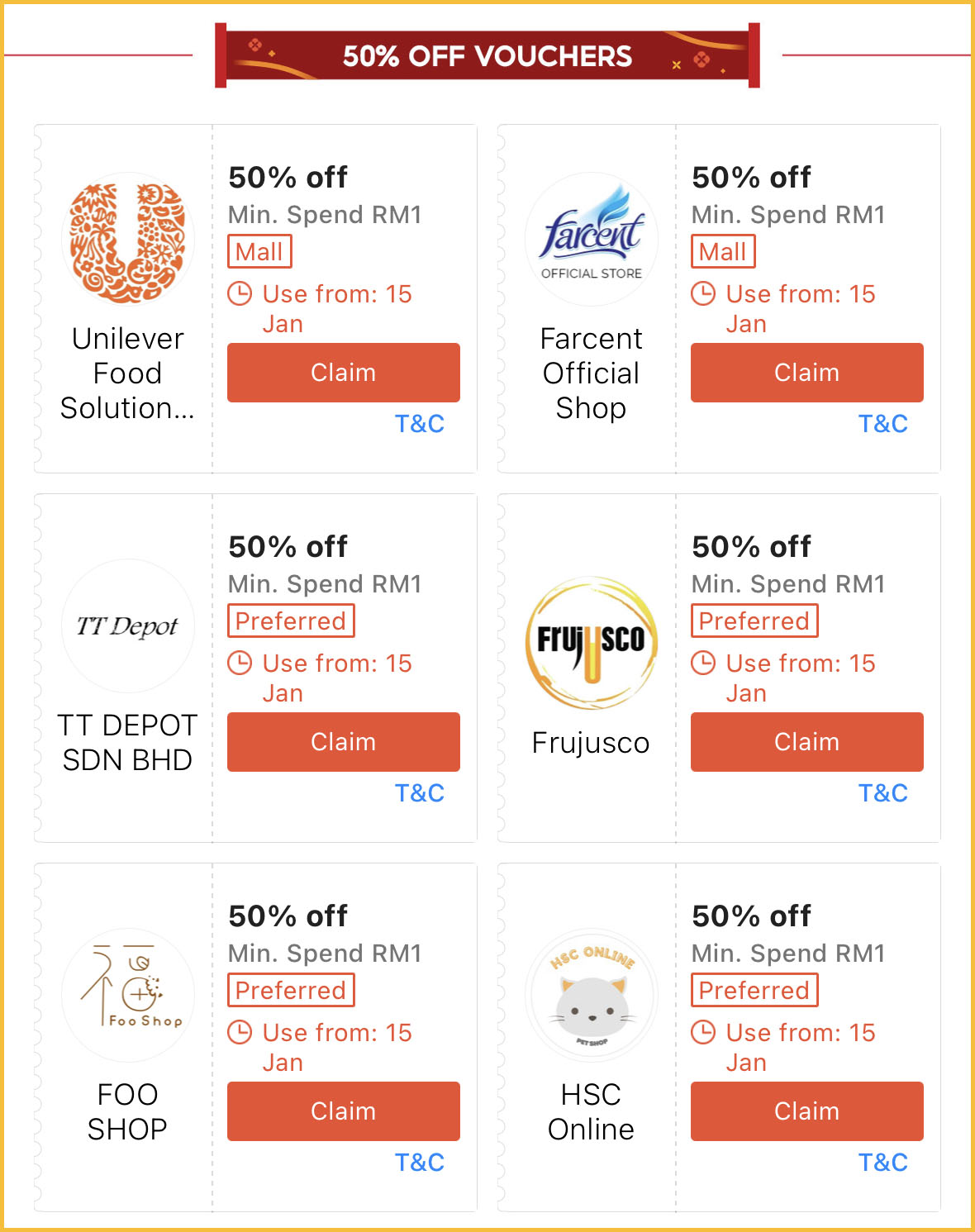Open the HSC Online cat logo
Viewport: 975px width, 1232px height.
pos(592,995)
